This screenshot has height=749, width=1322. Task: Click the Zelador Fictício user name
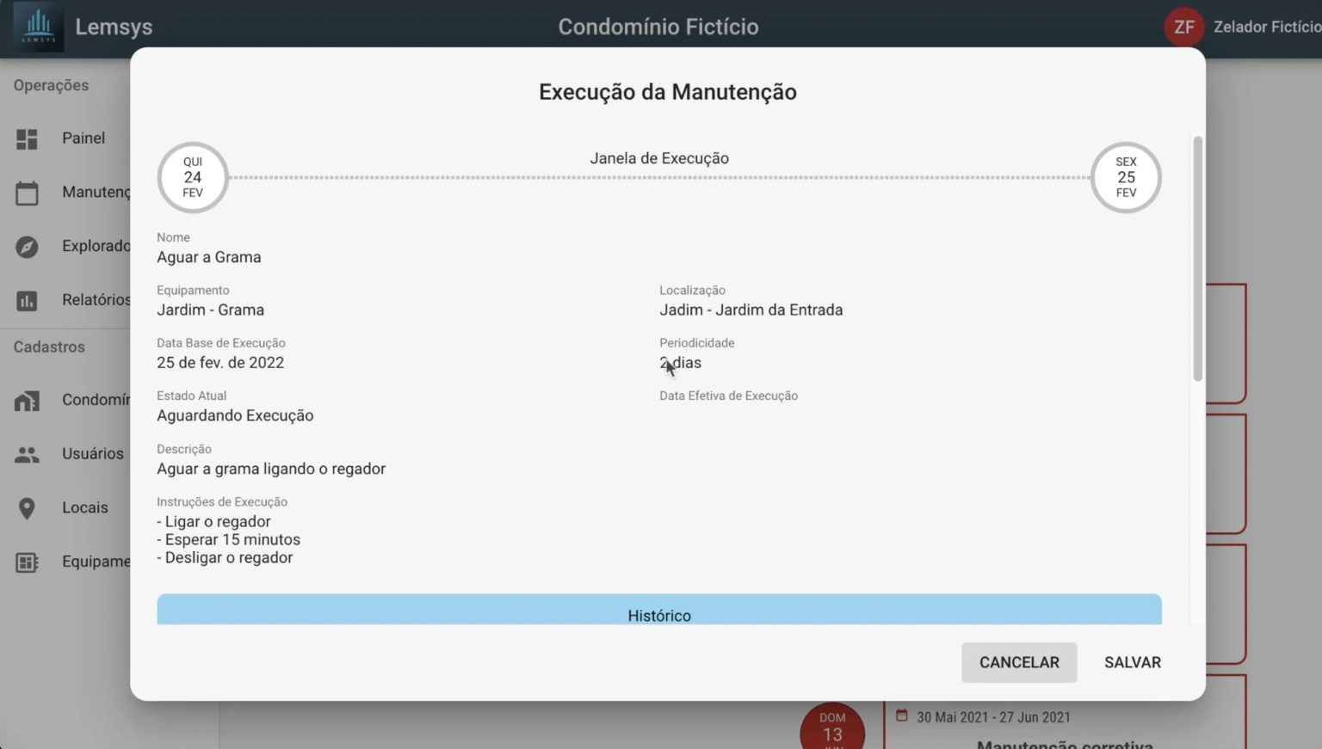[1267, 27]
